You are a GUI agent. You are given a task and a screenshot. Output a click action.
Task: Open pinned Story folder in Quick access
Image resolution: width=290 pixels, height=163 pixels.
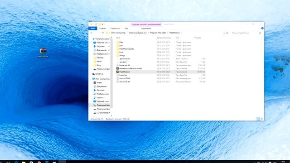pyautogui.click(x=99, y=65)
